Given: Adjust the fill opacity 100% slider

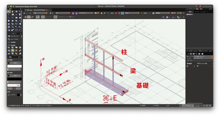Looking at the screenshot, I should click(x=14, y=69).
